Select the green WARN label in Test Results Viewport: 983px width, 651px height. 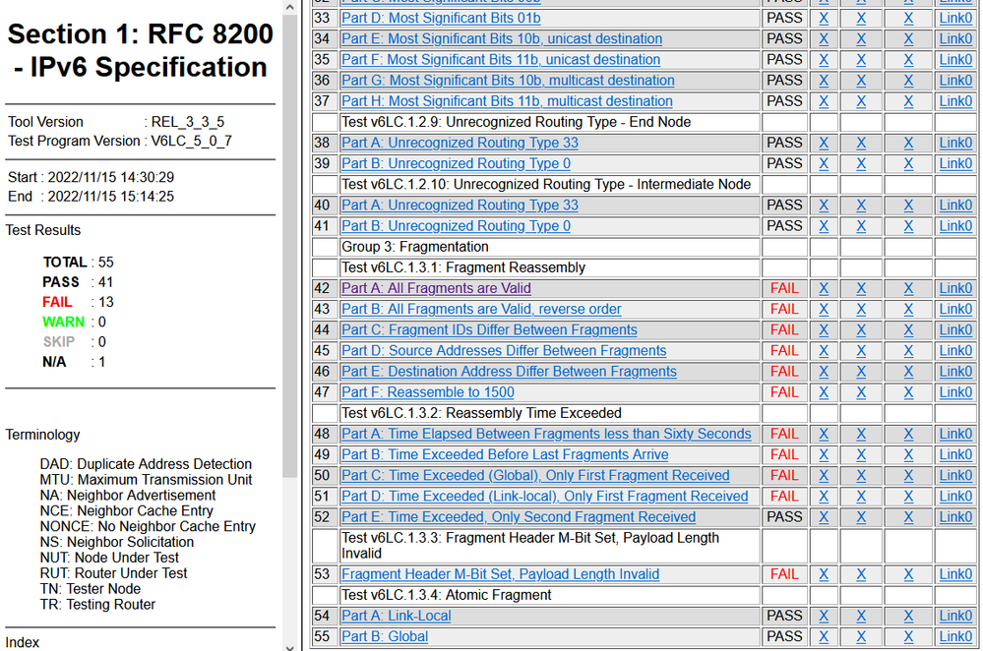63,322
